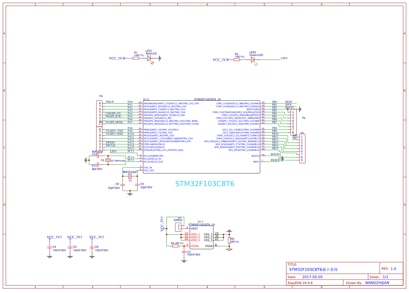Click the OSC_OUT pin name
Screen dimensions: 409x293
pyautogui.click(x=149, y=171)
